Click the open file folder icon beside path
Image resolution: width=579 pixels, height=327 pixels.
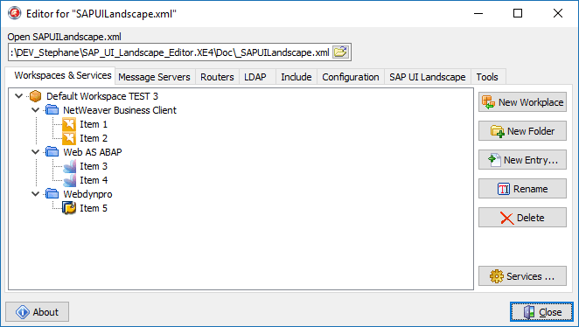click(340, 52)
